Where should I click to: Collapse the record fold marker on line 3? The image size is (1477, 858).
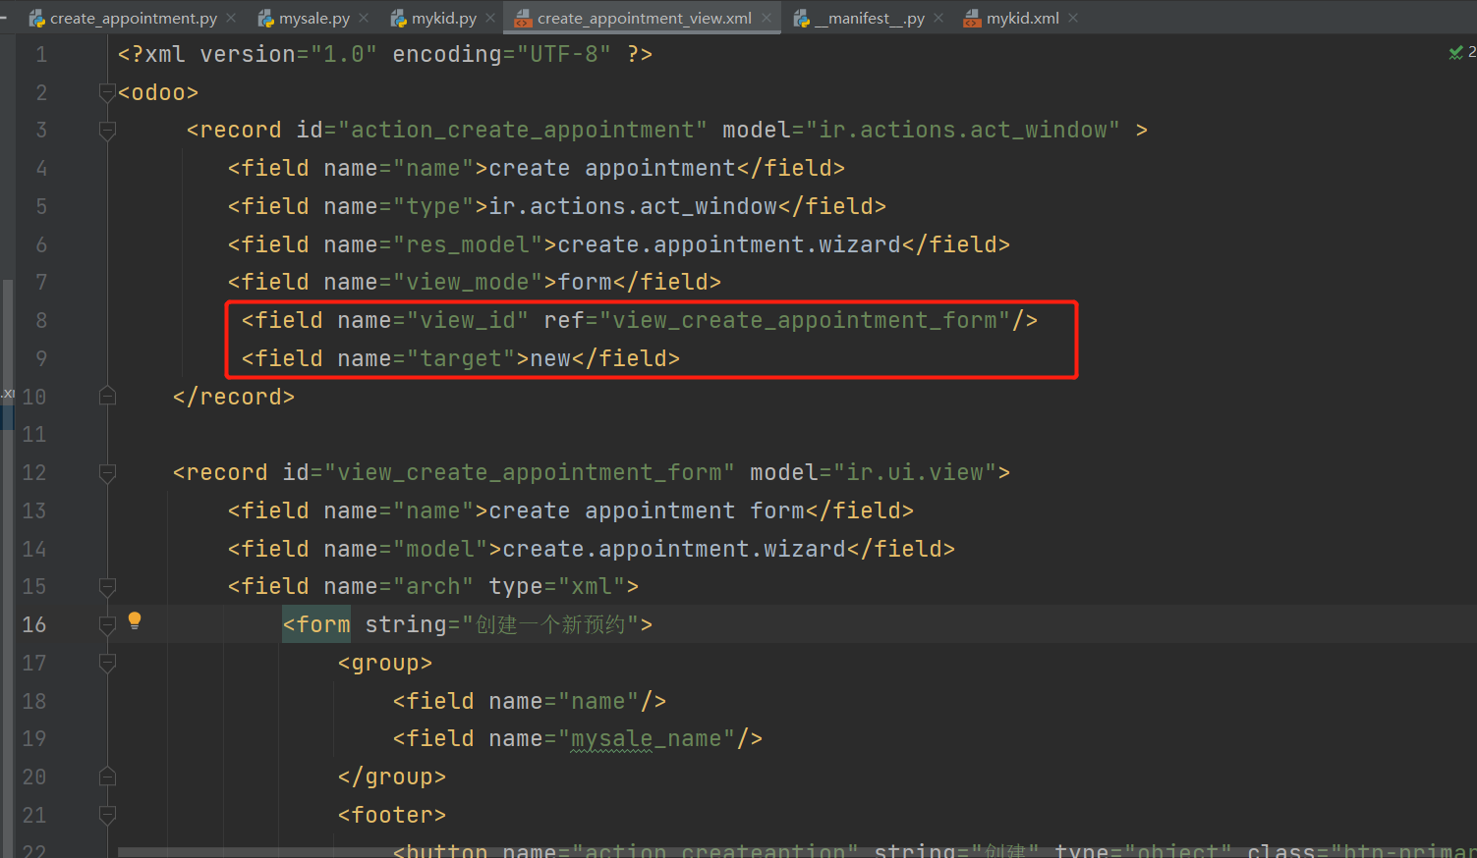(108, 131)
